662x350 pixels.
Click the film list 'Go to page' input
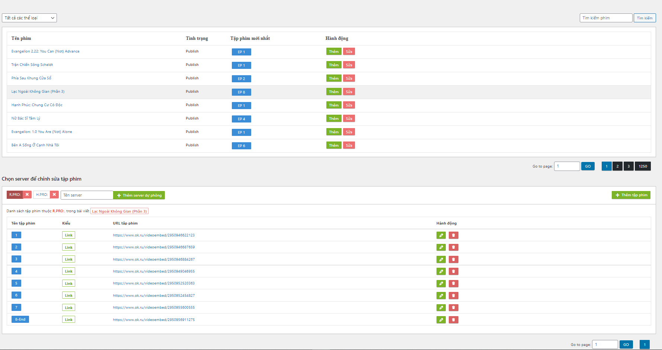point(567,166)
